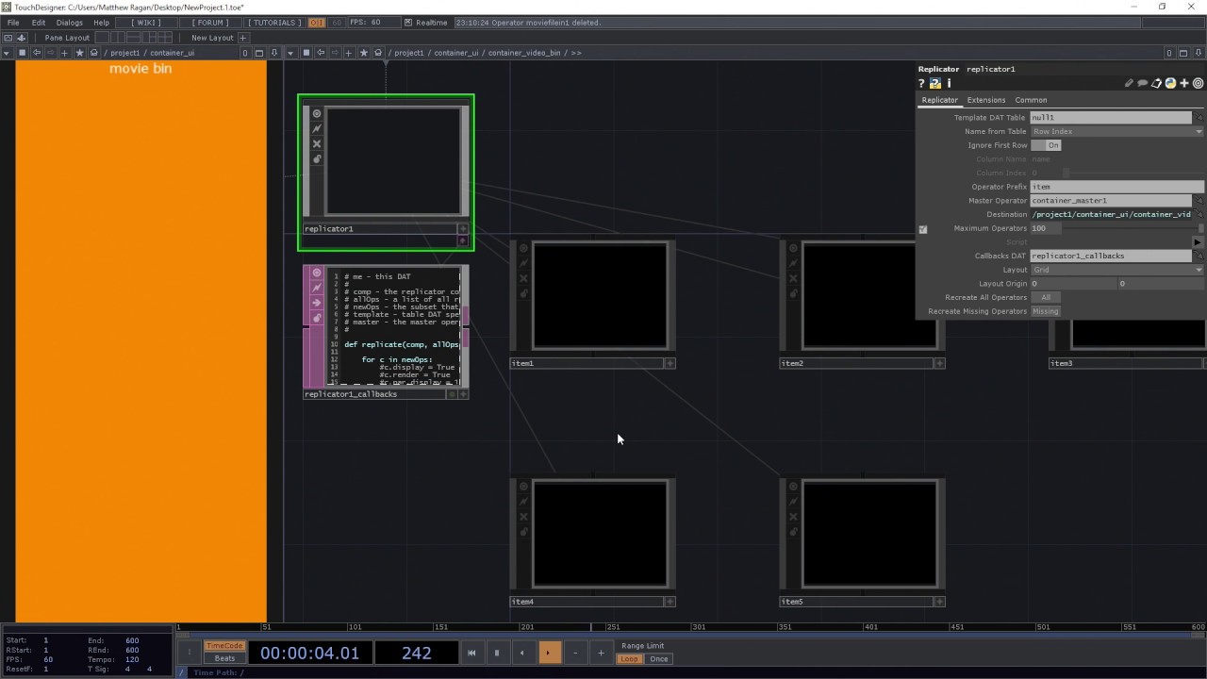Image resolution: width=1207 pixels, height=679 pixels.
Task: Click arrow icon beside Master Operator field
Action: point(1199,201)
